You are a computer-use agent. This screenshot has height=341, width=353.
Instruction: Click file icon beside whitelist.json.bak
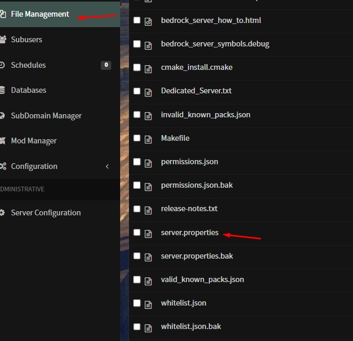tap(148, 328)
